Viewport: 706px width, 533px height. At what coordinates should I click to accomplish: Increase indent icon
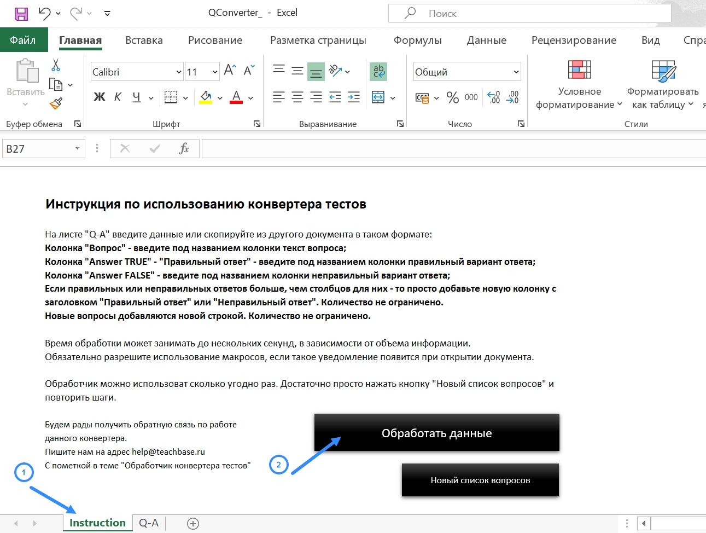pos(354,97)
